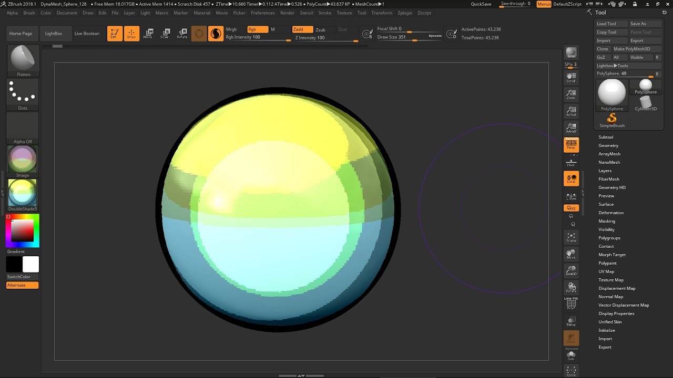
Task: Enable Zsub sculpt mode
Action: (x=320, y=29)
